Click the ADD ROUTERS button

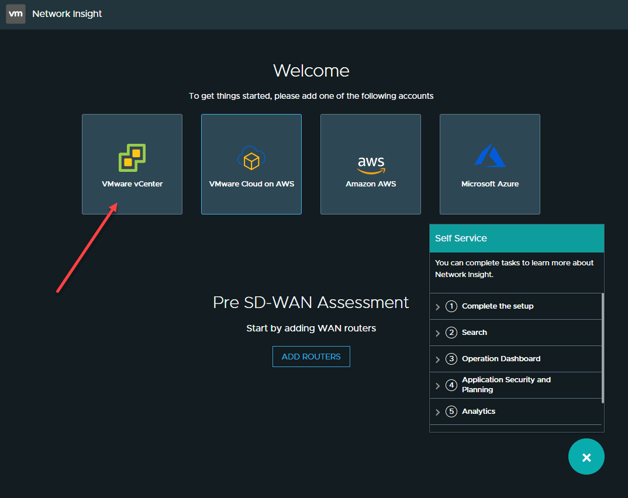point(311,356)
